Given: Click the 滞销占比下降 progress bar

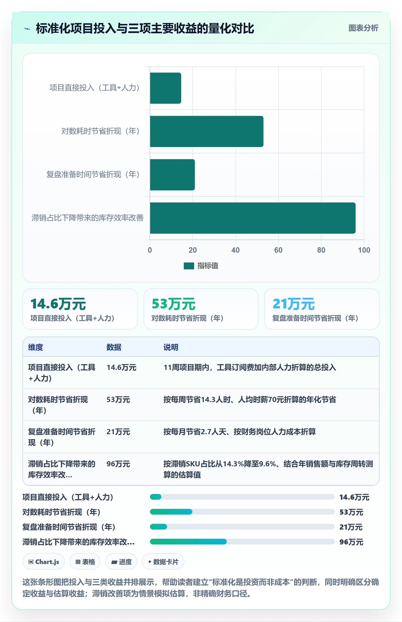Looking at the screenshot, I should coord(242,542).
